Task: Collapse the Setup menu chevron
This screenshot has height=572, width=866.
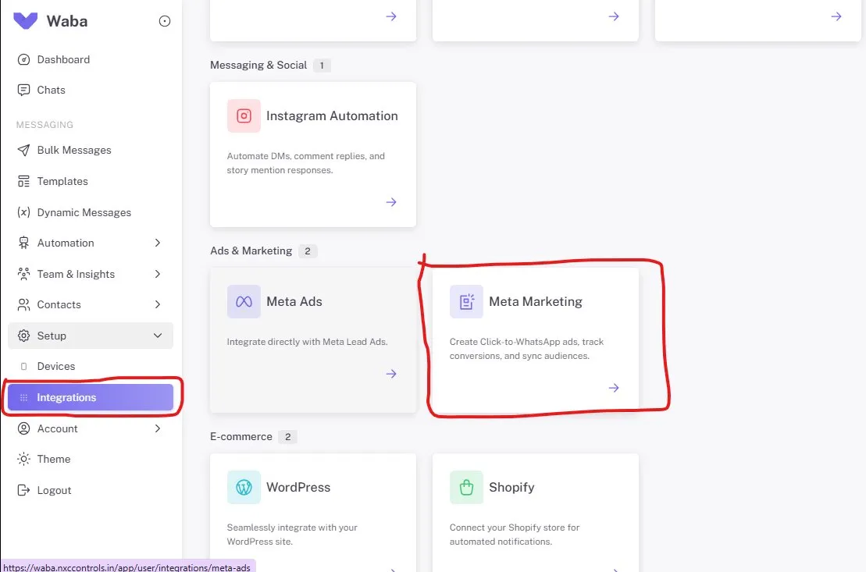Action: 158,336
